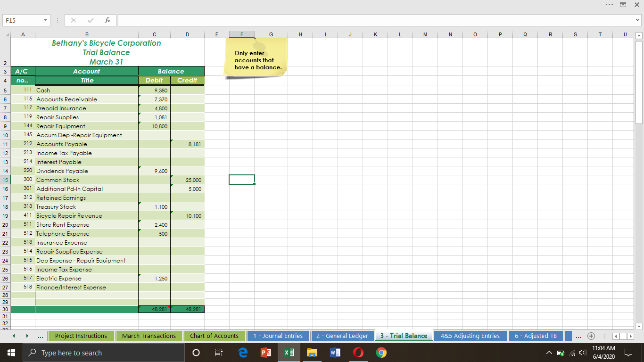Select the "Treasury Stock" account cell
The image size is (644, 362).
pos(87,206)
